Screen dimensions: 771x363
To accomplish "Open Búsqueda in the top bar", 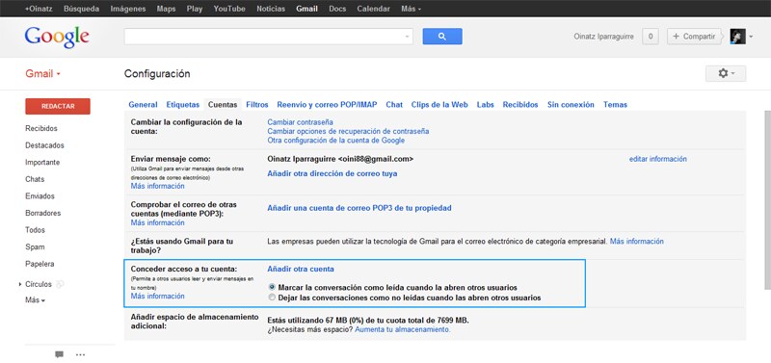I will (x=81, y=9).
